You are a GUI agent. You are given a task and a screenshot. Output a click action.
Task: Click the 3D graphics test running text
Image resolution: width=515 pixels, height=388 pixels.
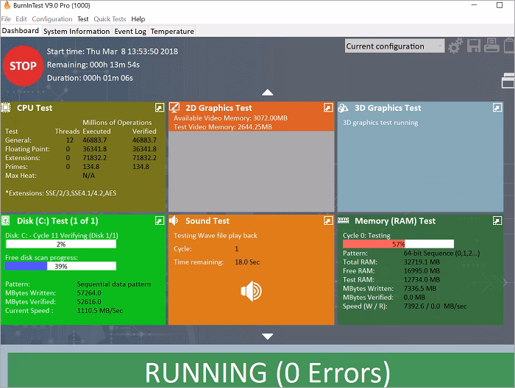[x=380, y=123]
